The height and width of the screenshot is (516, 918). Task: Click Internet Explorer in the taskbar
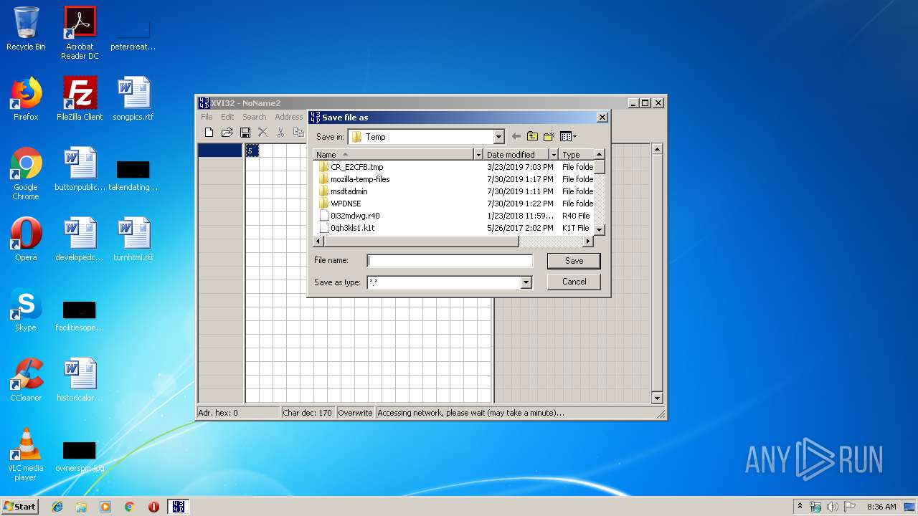(x=57, y=507)
